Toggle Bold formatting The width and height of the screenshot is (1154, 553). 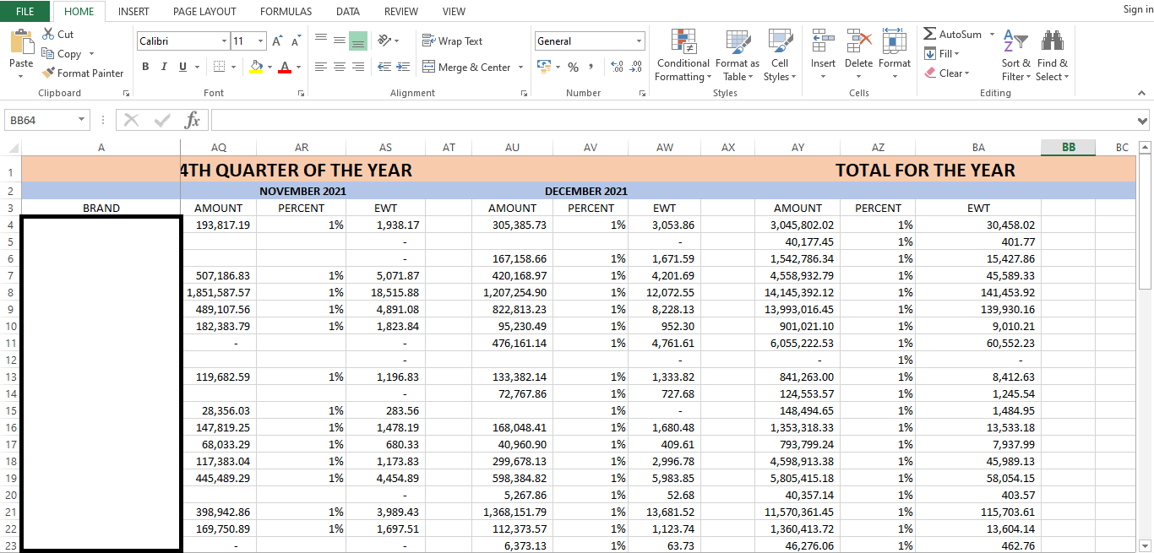tap(145, 67)
